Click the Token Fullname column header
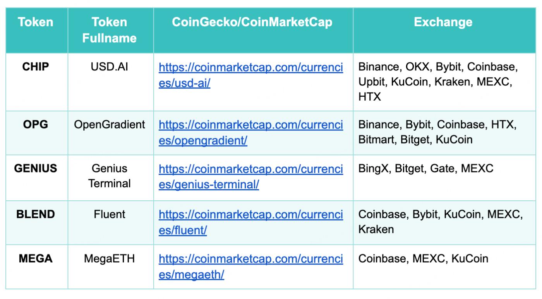 point(110,30)
